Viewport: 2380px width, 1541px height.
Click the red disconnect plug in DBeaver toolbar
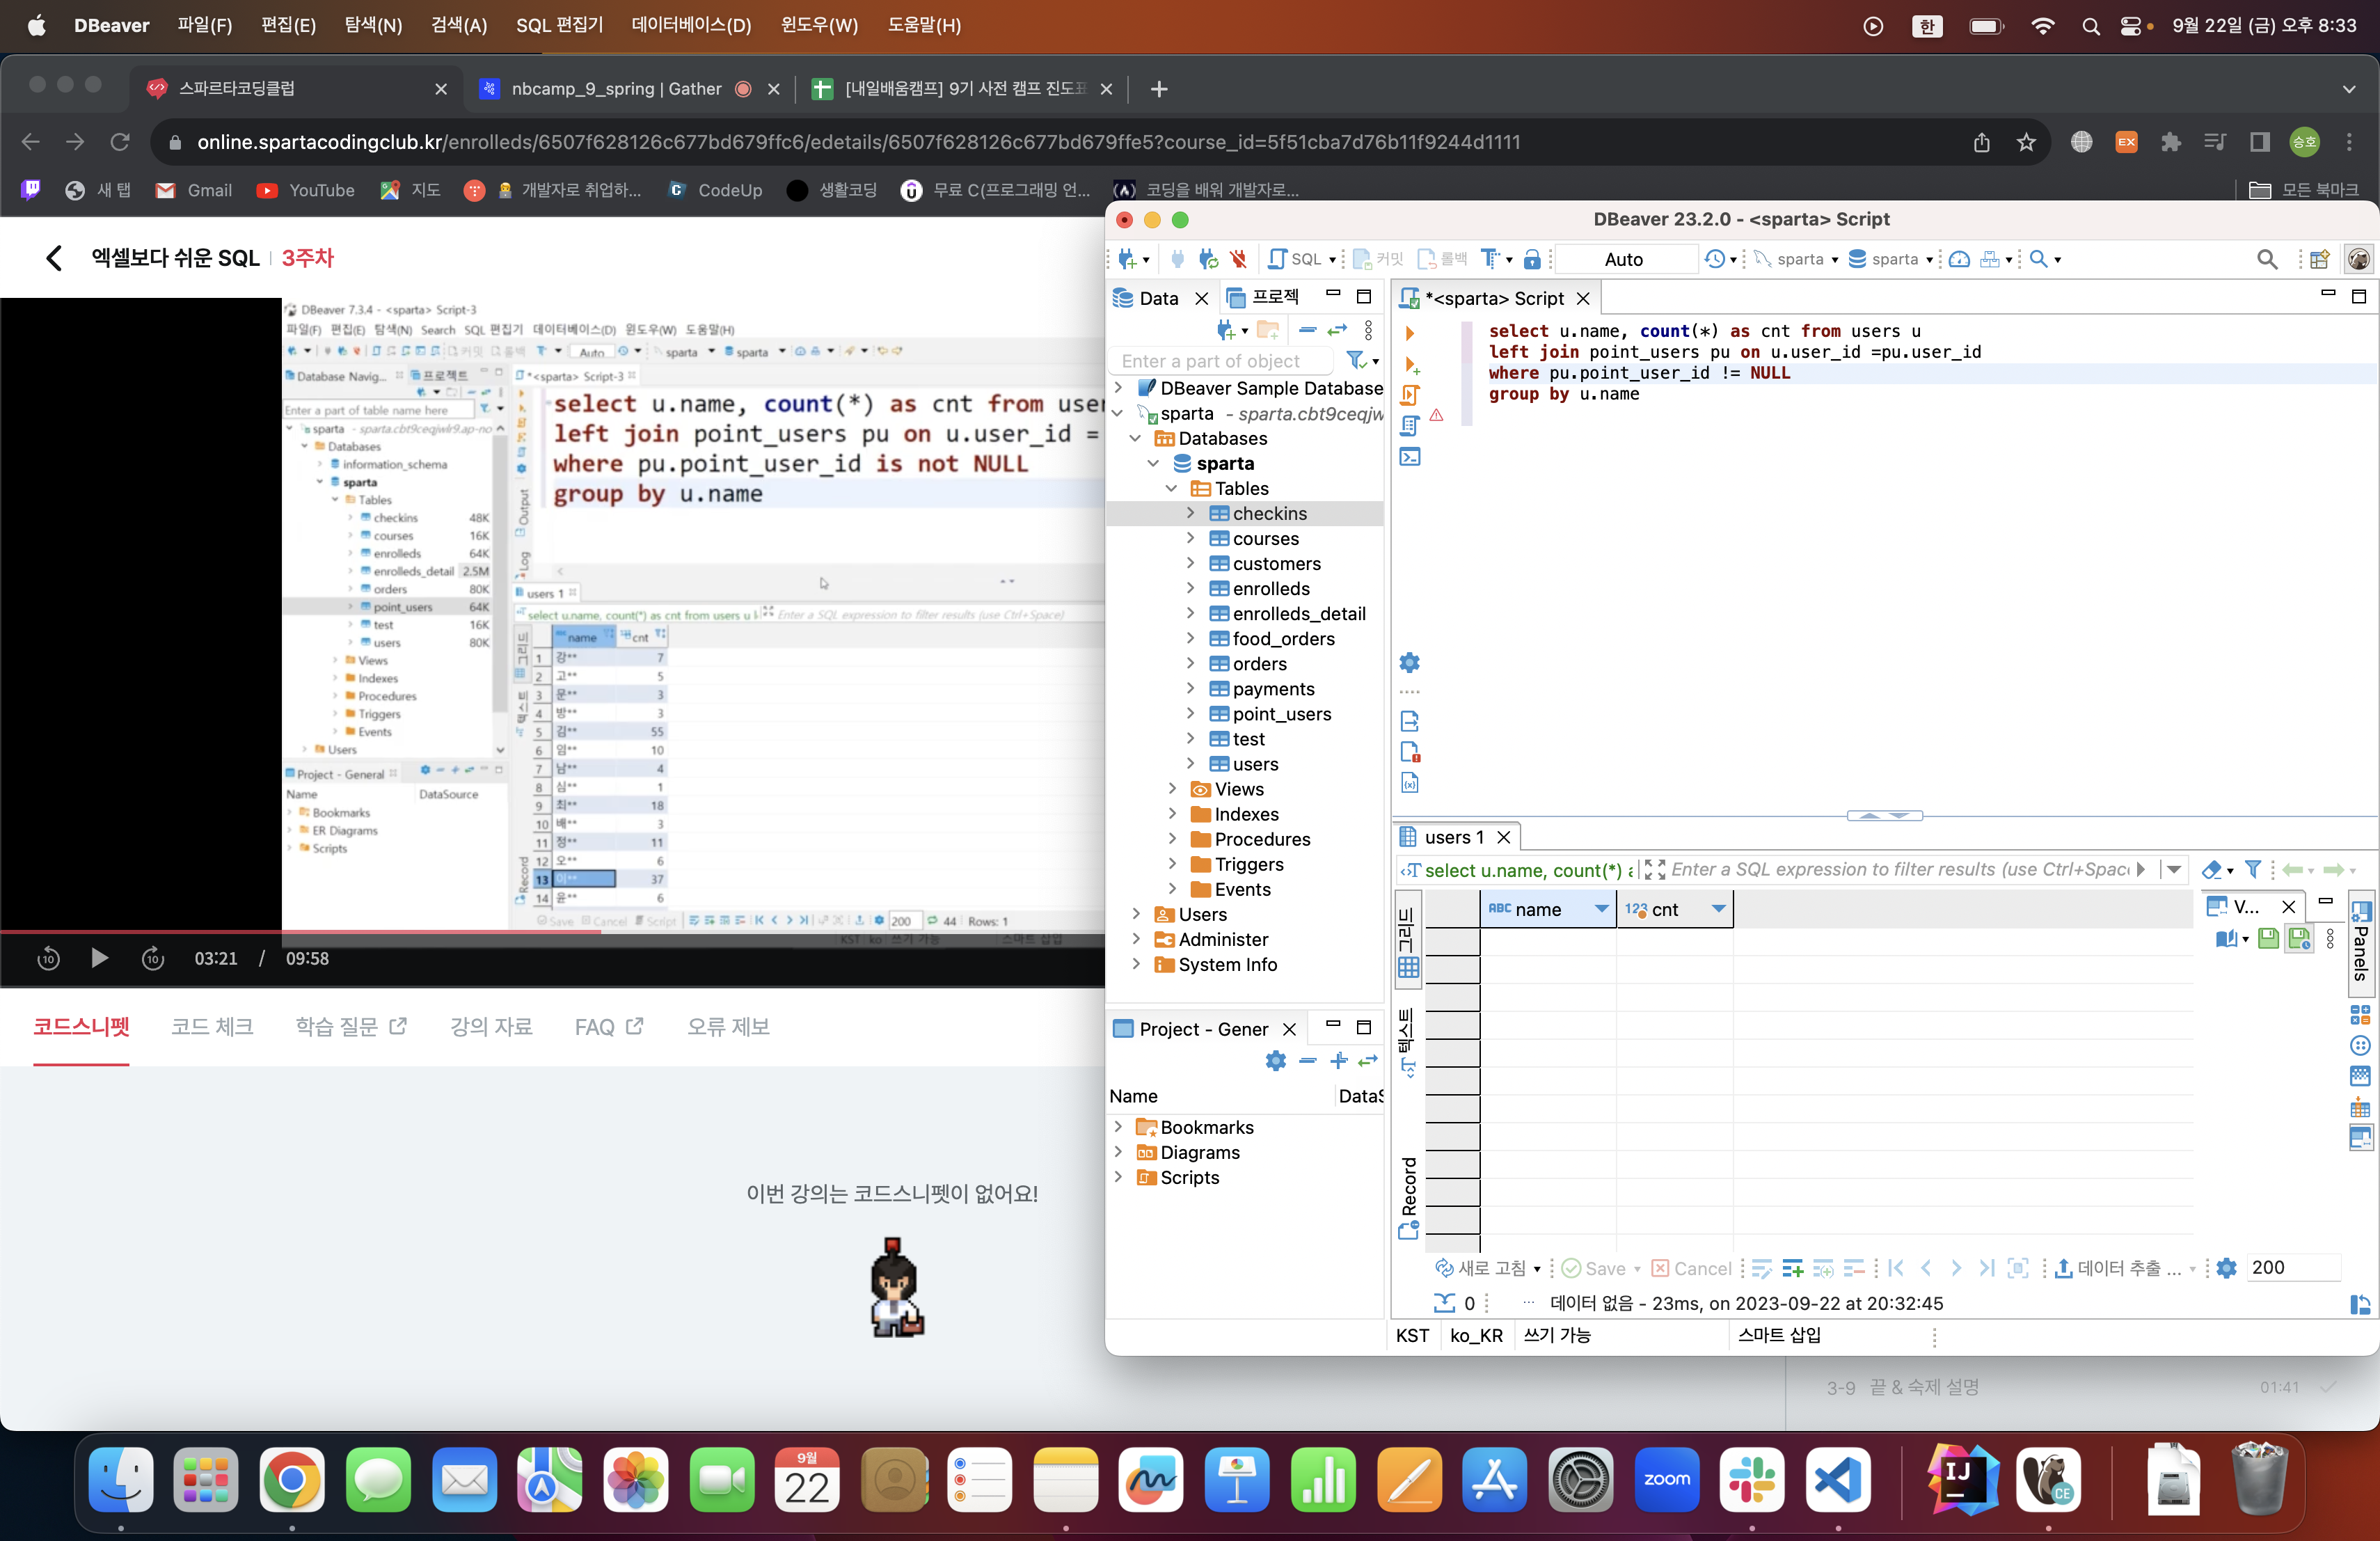coord(1239,259)
